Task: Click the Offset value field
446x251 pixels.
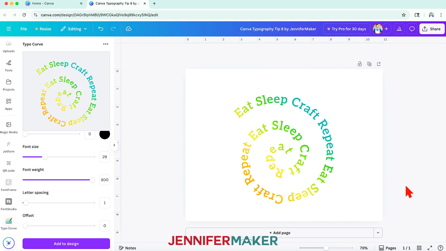Action: pyautogui.click(x=104, y=226)
